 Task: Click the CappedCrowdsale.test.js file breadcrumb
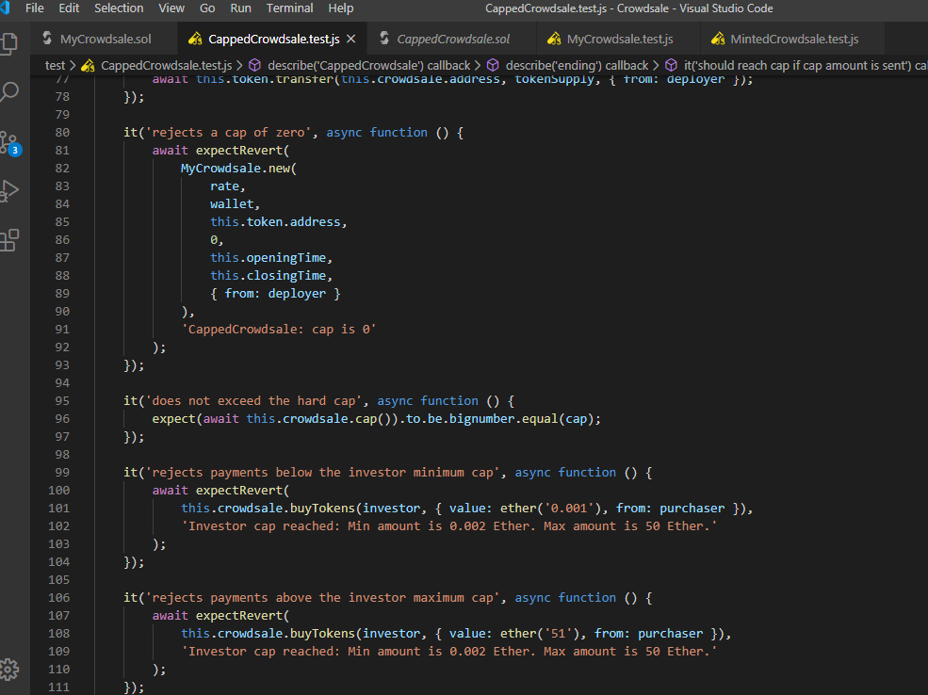pyautogui.click(x=168, y=65)
